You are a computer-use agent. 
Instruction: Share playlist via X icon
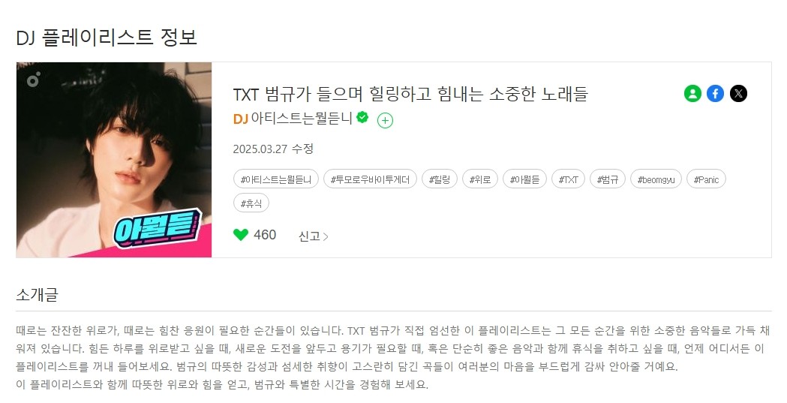738,94
